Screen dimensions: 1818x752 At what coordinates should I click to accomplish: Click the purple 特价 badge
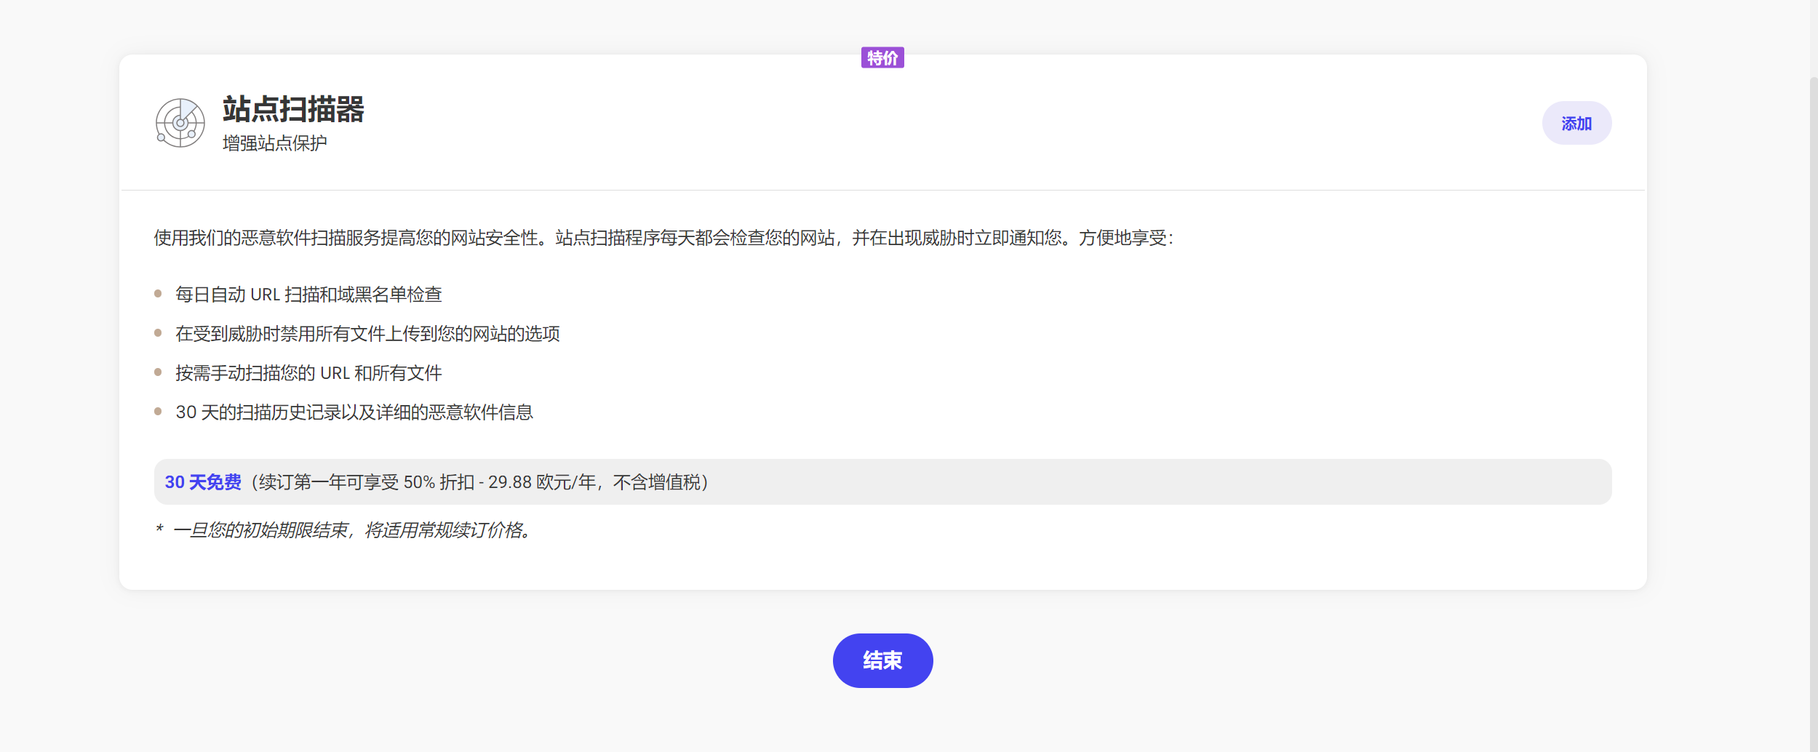coord(882,57)
